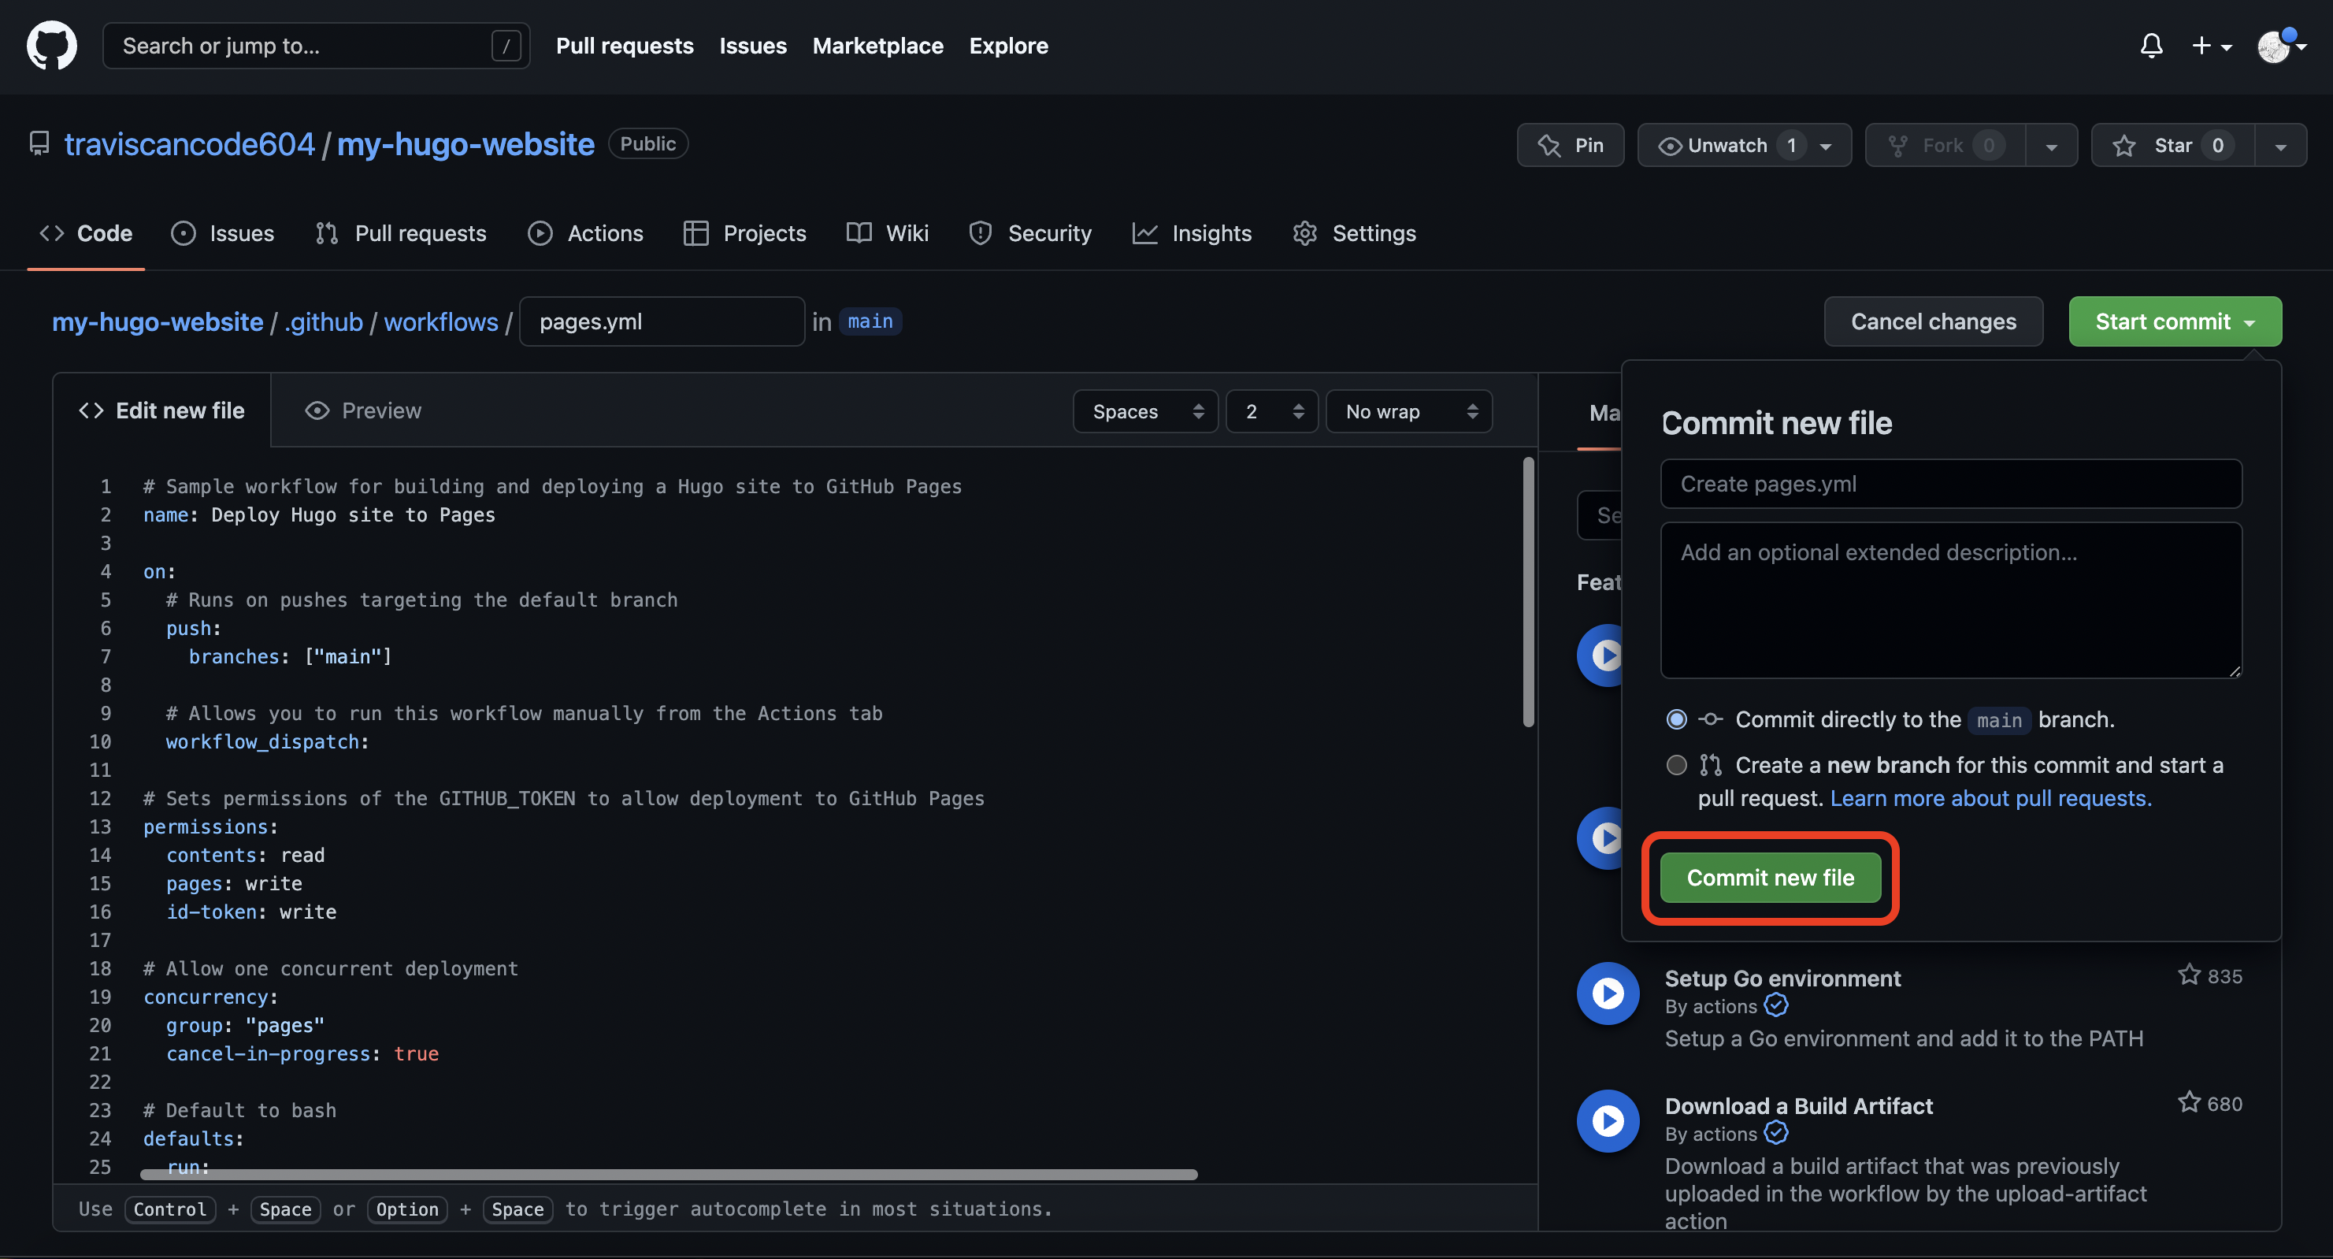2333x1259 pixels.
Task: Click the Download a Build Artifact action icon
Action: (x=1608, y=1121)
